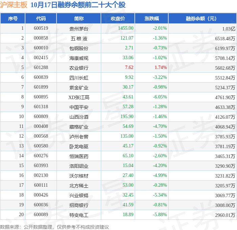Screen dimensions: 237x230
Task: Select stock code 600089
Action: pos(41,215)
